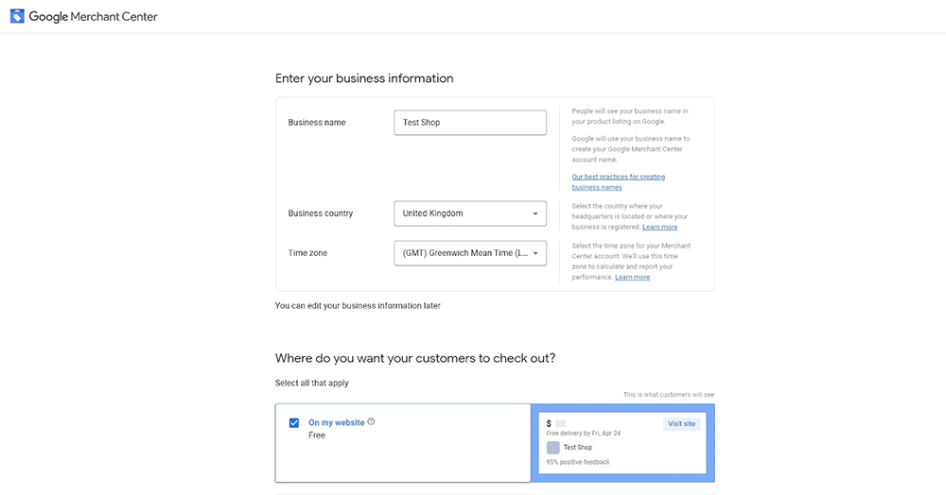Viewport: 946px width, 495px height.
Task: Click the Business country dropdown arrow
Action: click(535, 213)
